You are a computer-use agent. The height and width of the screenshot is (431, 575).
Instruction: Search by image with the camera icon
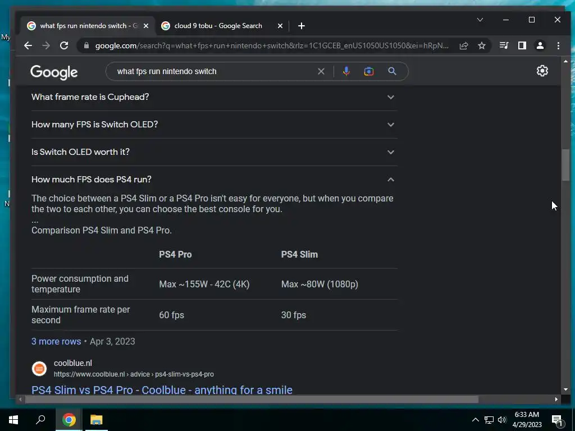[369, 71]
